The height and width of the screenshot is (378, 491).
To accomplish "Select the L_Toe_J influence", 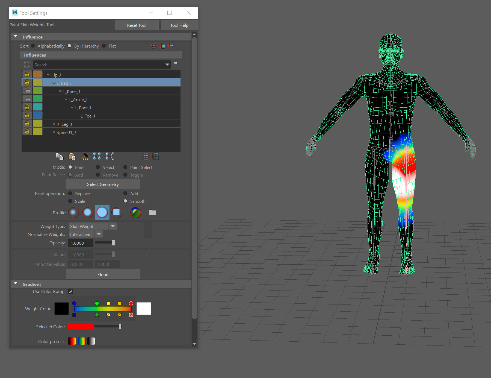I will click(x=88, y=116).
